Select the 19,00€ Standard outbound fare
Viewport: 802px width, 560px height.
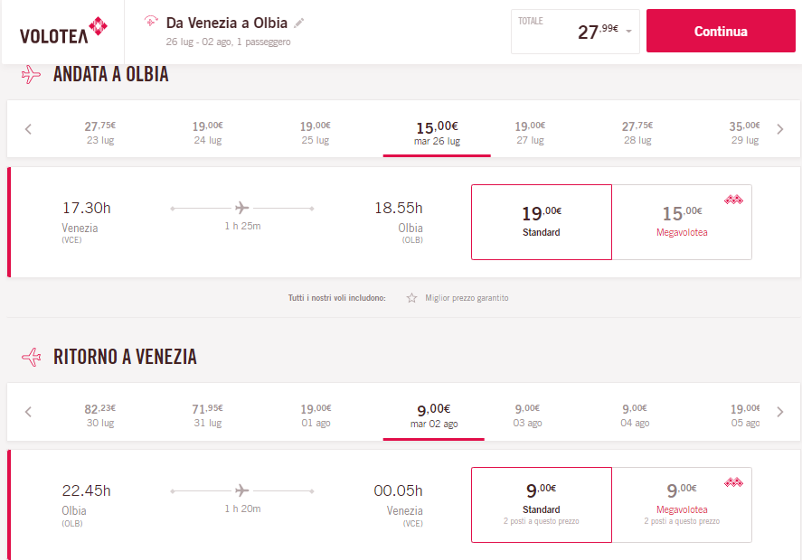(541, 222)
